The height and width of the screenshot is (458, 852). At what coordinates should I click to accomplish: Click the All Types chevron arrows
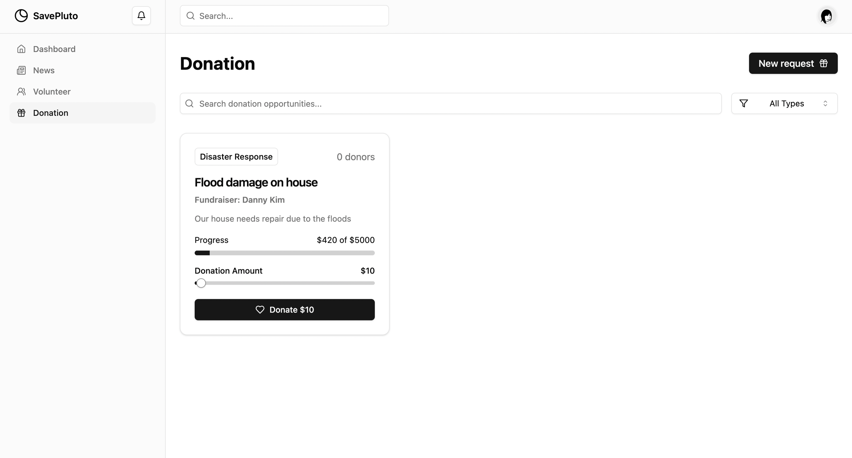[825, 103]
